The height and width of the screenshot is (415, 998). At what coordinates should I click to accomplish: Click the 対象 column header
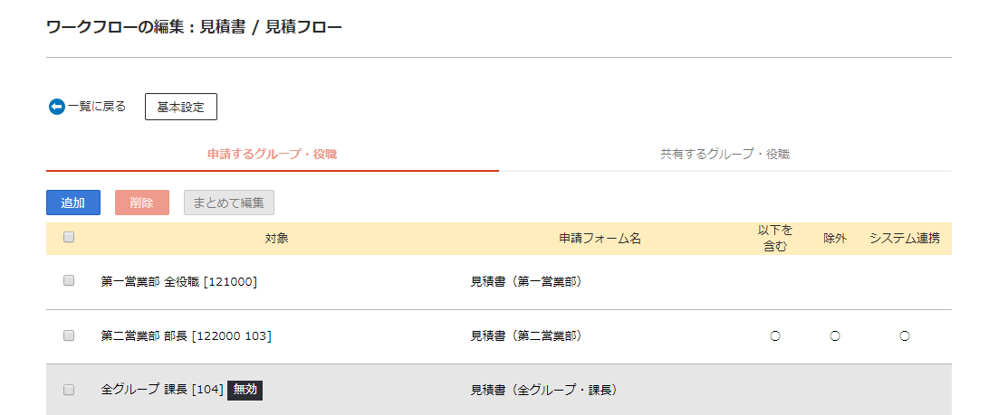tap(277, 239)
